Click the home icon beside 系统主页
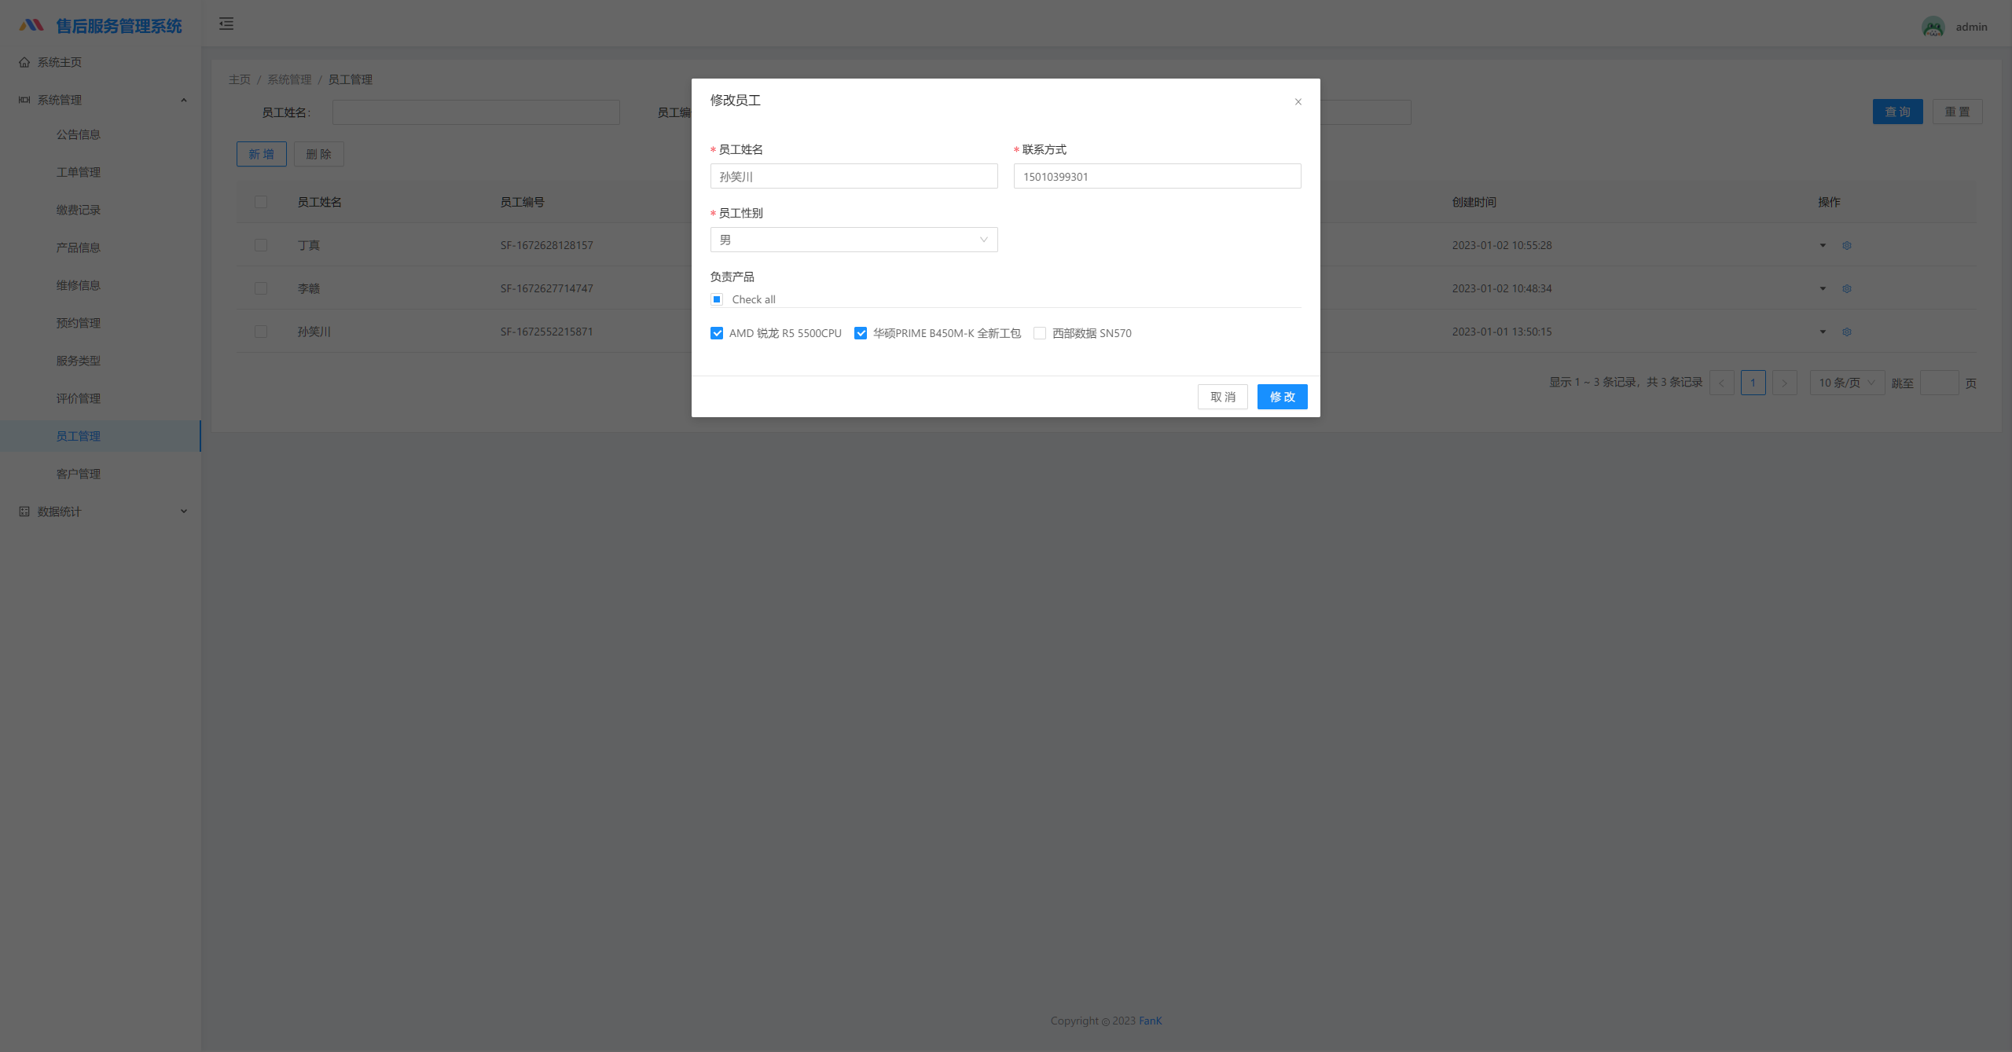2012x1052 pixels. 24,62
